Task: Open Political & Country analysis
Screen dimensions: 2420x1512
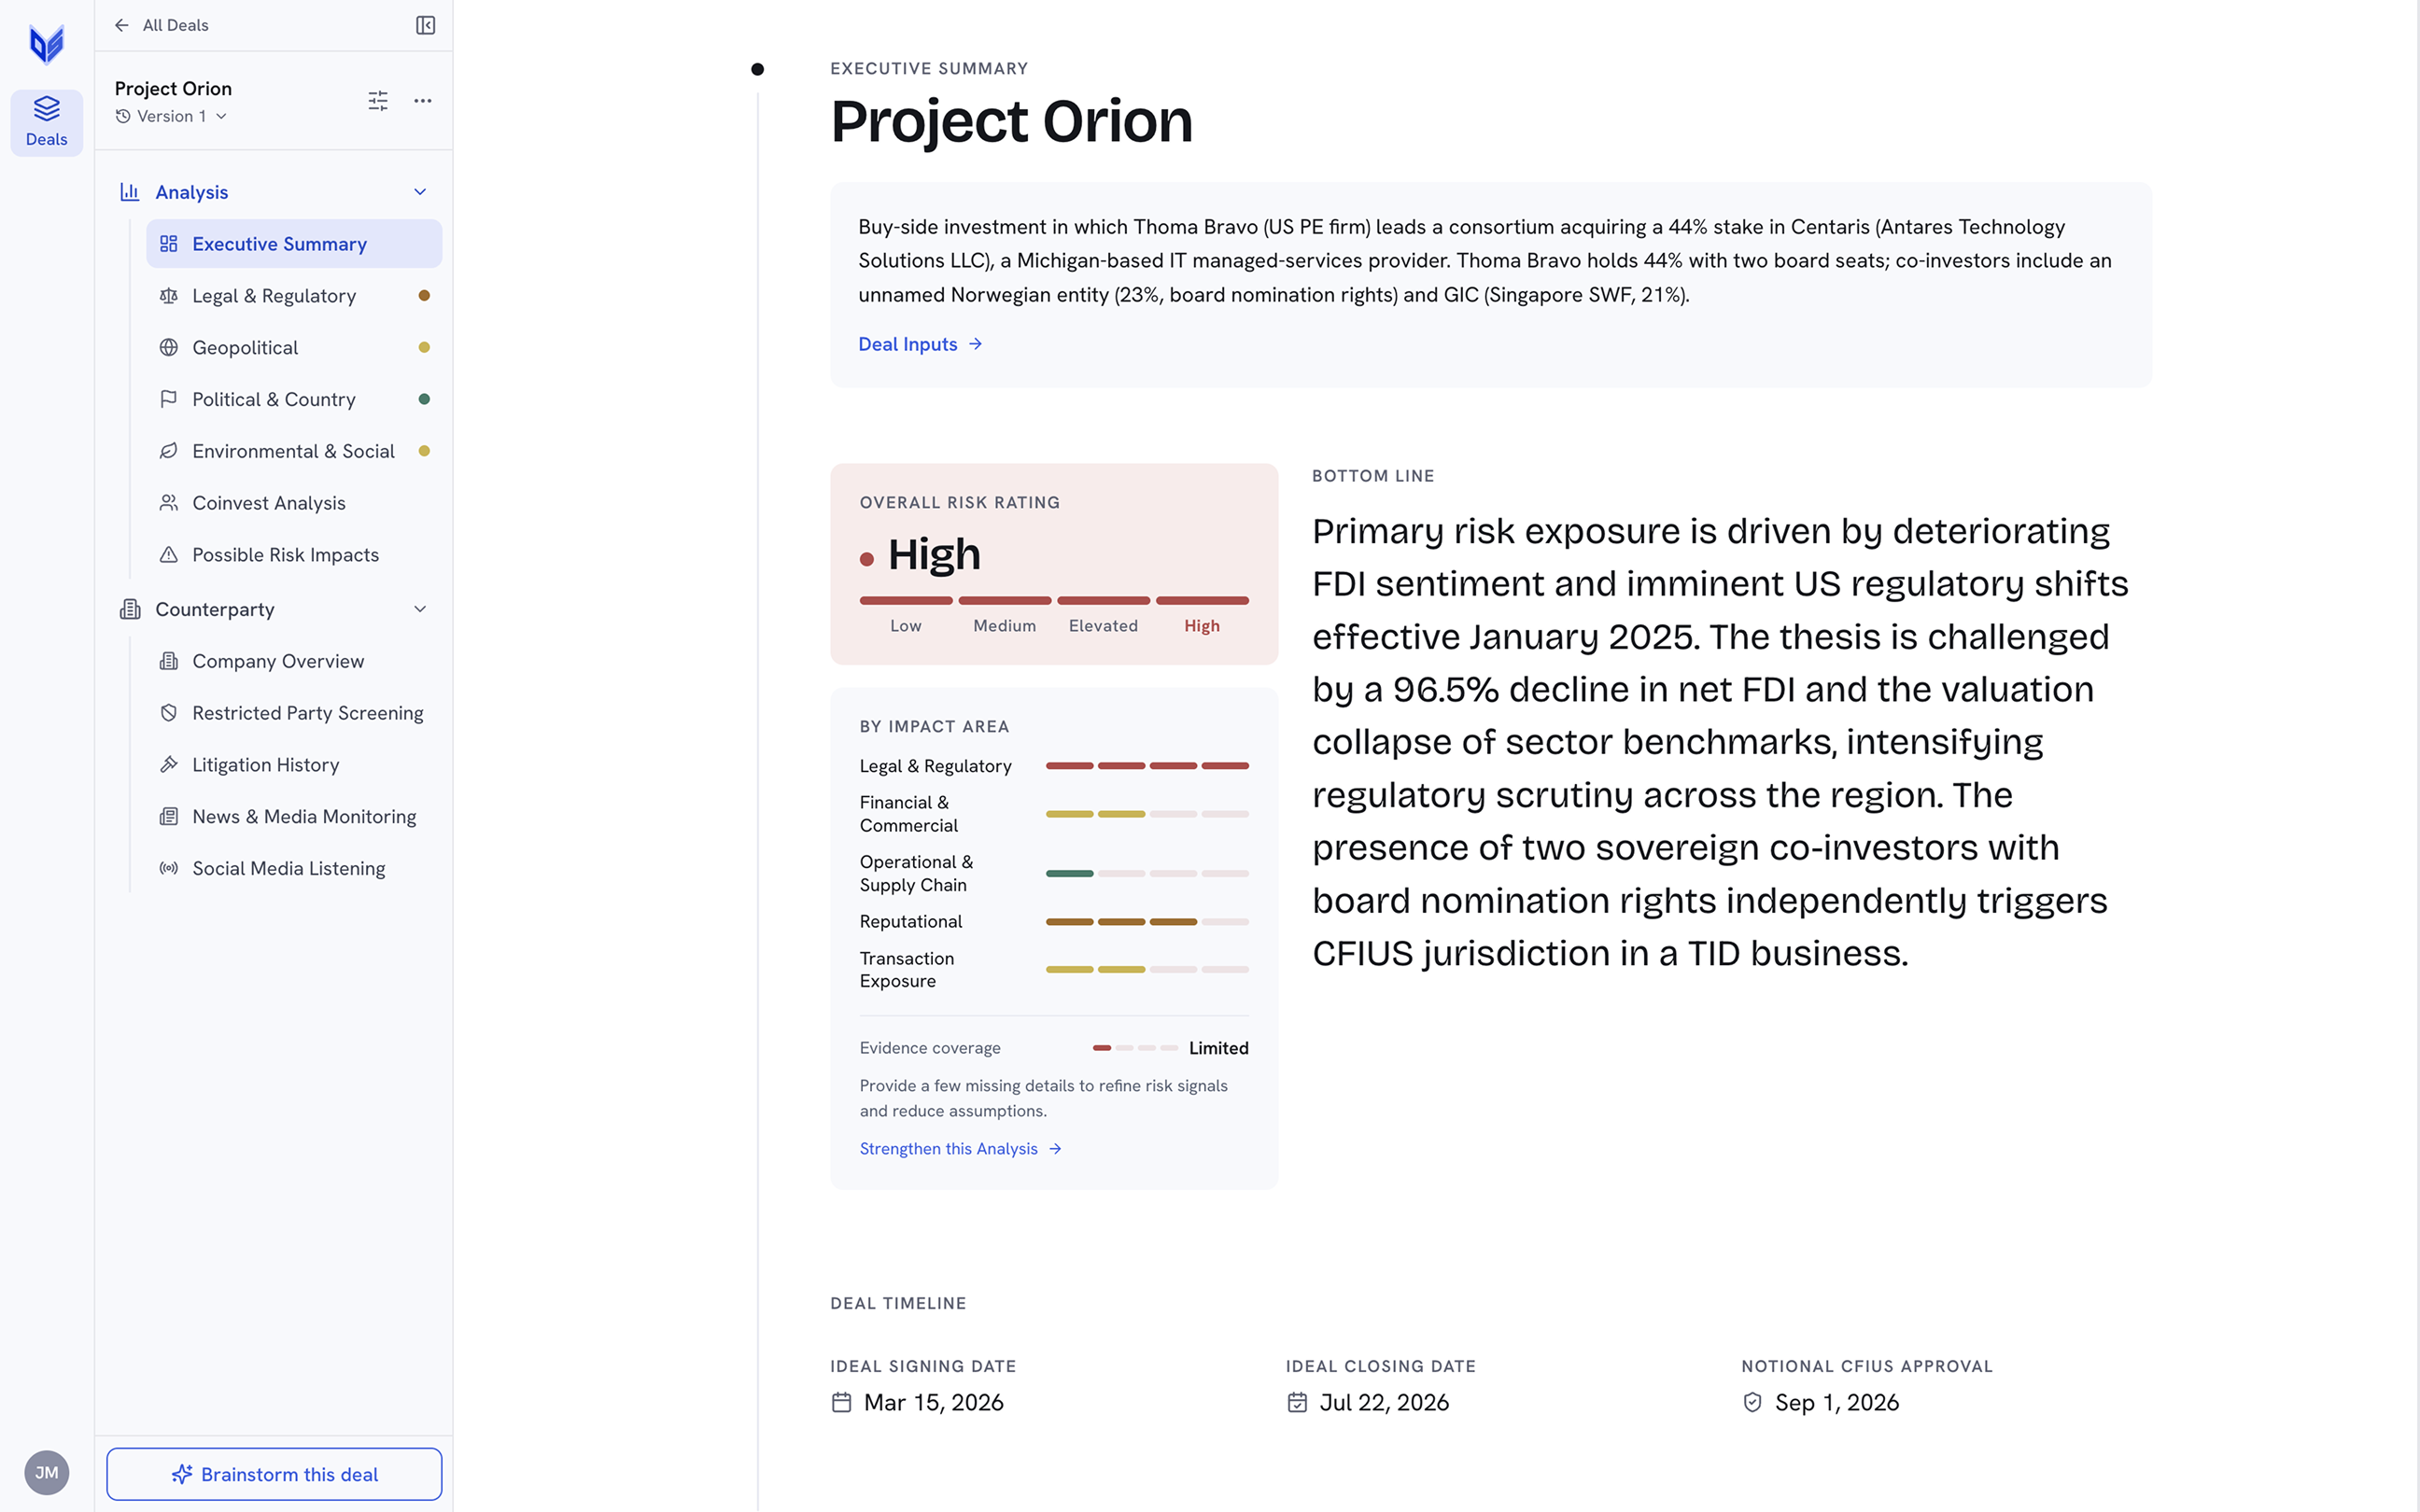Action: [294, 400]
